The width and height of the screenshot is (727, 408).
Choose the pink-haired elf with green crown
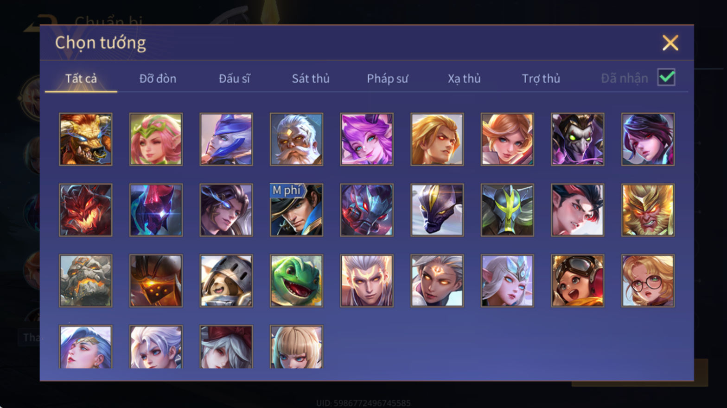coord(156,139)
